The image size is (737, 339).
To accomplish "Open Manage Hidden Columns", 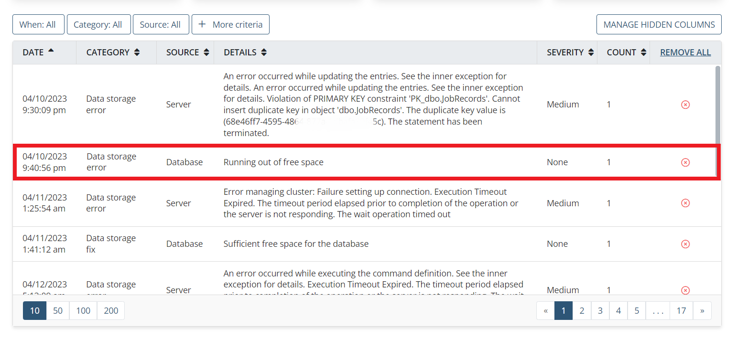I will pos(659,25).
